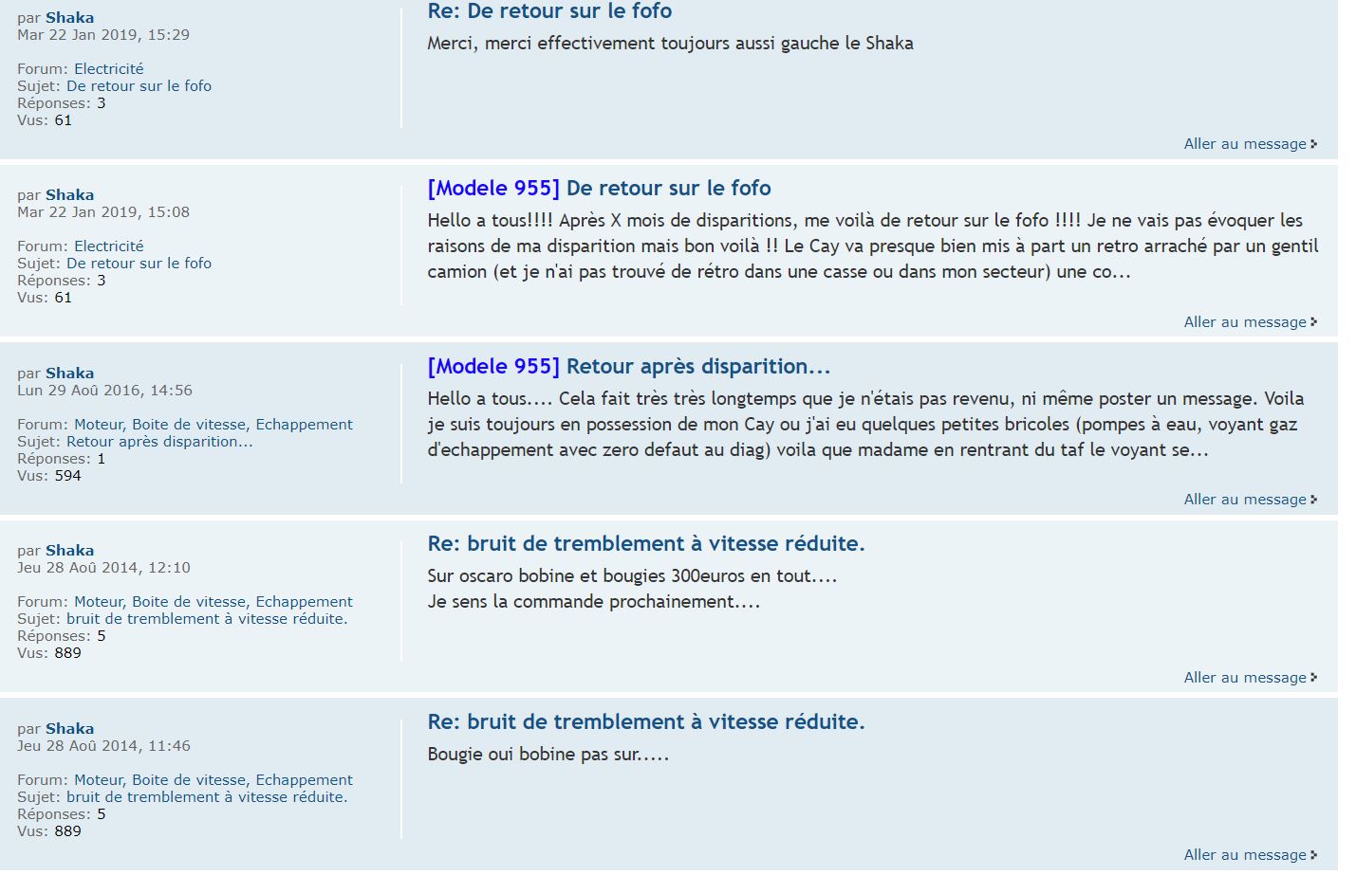Go to message for the 15:08 post
The width and height of the screenshot is (1356, 875).
(1250, 322)
